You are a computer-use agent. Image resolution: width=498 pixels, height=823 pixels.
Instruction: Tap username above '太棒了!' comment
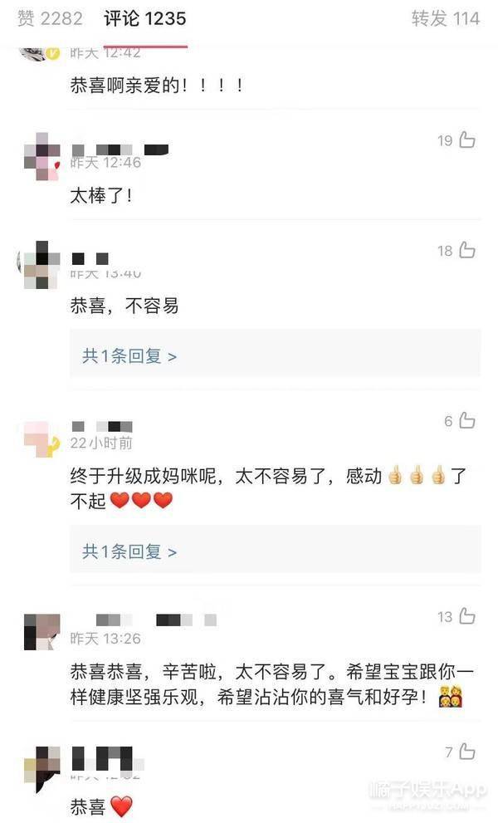pyautogui.click(x=120, y=150)
